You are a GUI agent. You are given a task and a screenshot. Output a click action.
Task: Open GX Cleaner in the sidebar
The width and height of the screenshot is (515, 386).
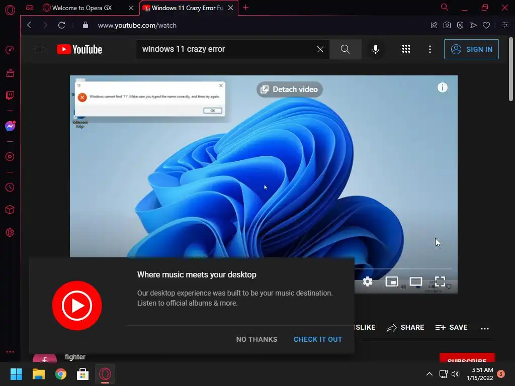(x=10, y=73)
